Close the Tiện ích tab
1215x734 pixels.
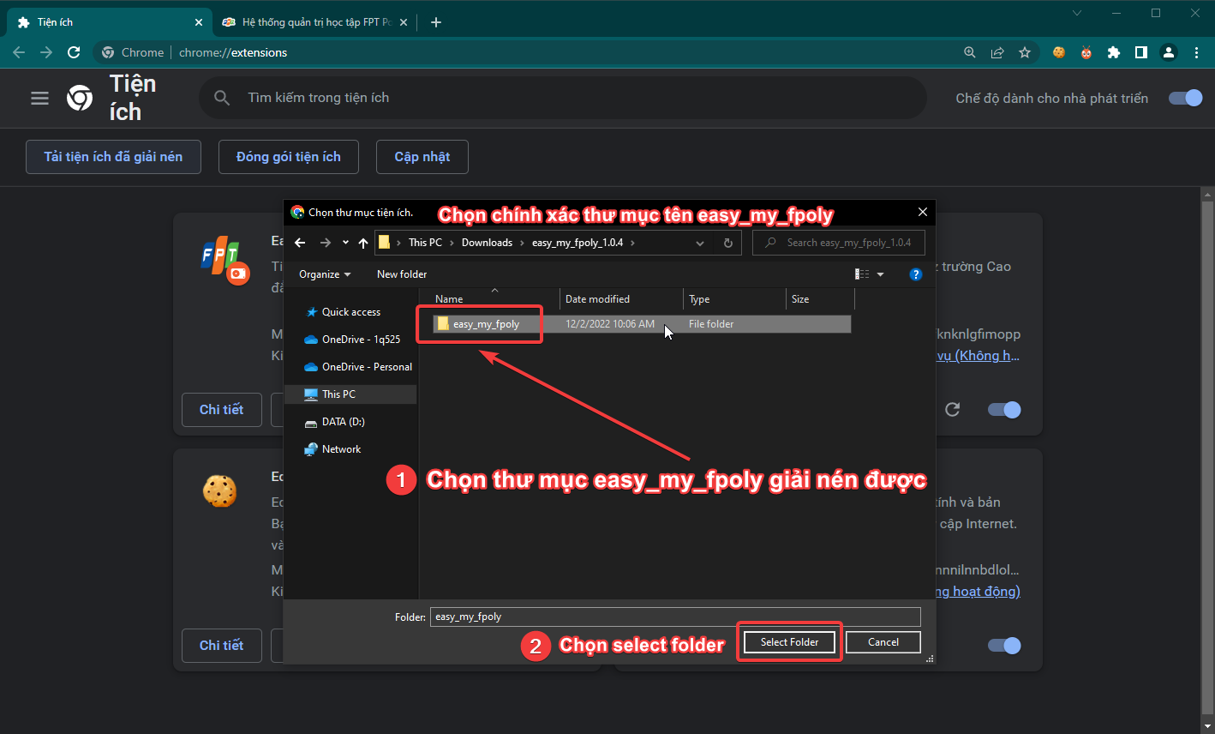pyautogui.click(x=199, y=22)
